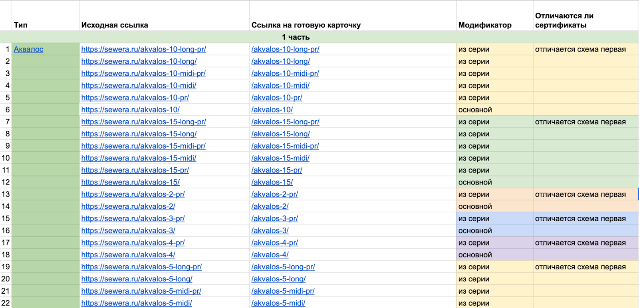Open card link /akvalos-5-midi-pr/

click(x=283, y=291)
